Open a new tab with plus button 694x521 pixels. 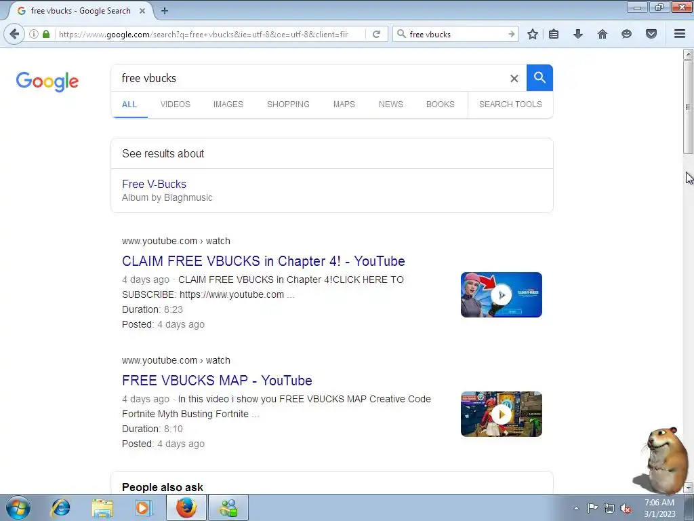tap(165, 11)
